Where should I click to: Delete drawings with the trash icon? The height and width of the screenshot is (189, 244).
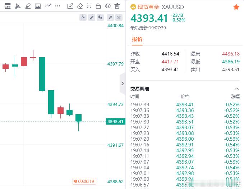coord(117,6)
